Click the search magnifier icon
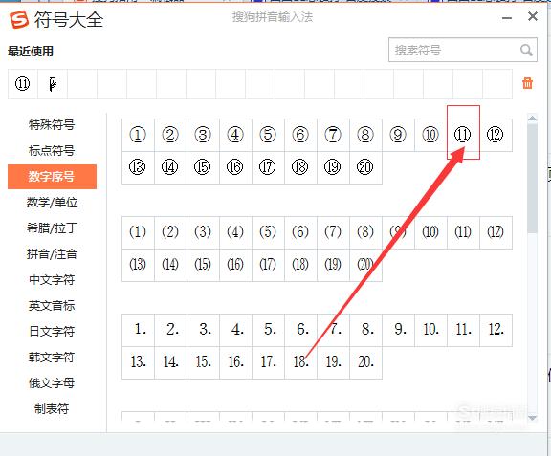 (x=526, y=51)
